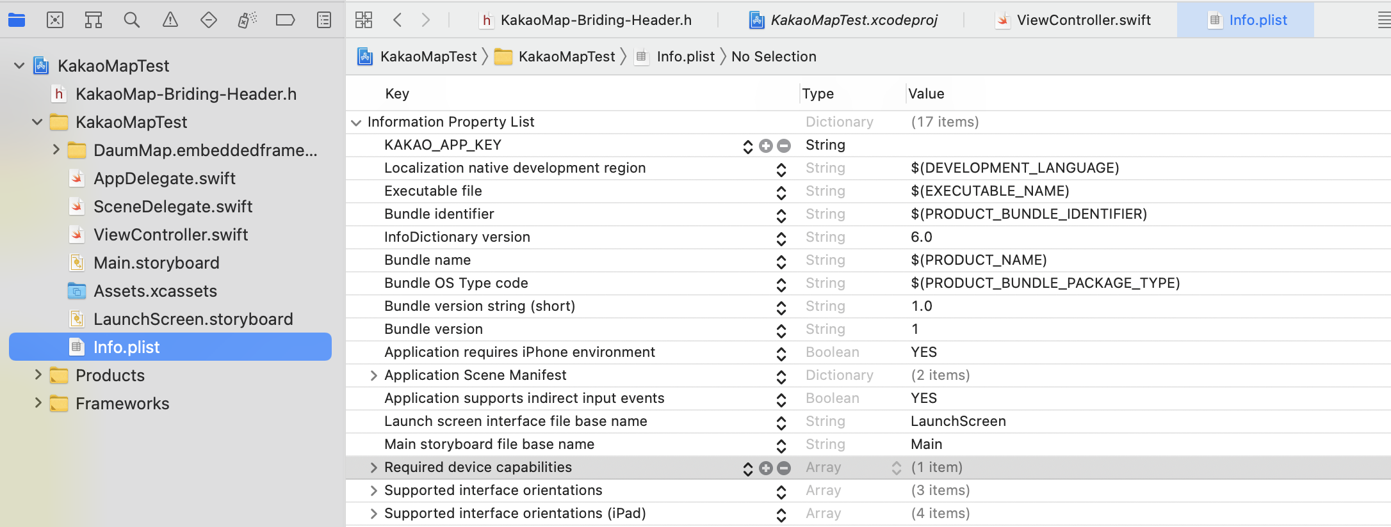Select the Info.plist editor tab

point(1246,20)
